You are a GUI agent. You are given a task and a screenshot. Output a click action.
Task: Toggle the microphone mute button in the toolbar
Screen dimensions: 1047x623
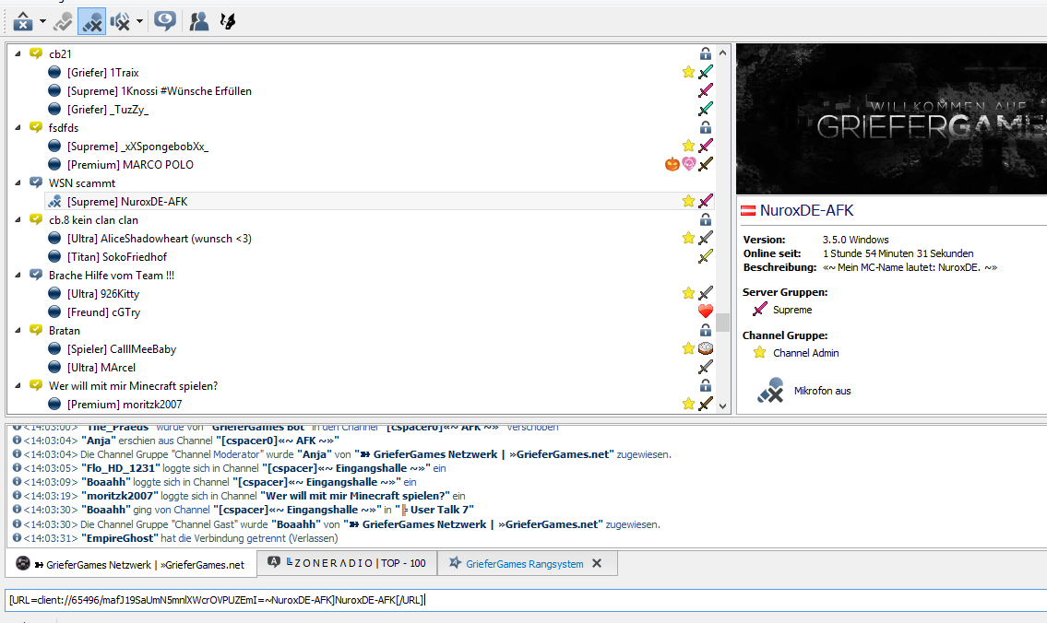click(92, 21)
